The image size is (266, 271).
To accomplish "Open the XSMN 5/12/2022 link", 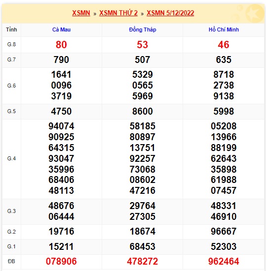I will click(x=170, y=13).
